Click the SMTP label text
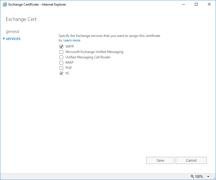This screenshot has height=180, width=216. tap(70, 46)
